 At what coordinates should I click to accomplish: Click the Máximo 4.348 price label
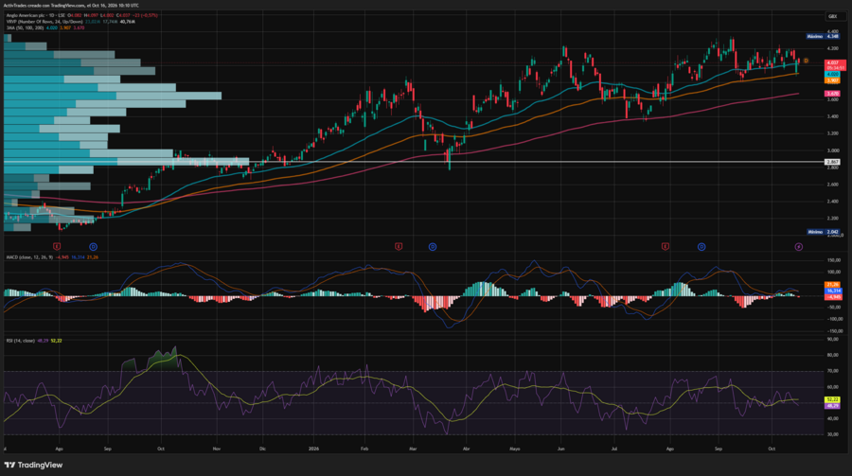[824, 36]
